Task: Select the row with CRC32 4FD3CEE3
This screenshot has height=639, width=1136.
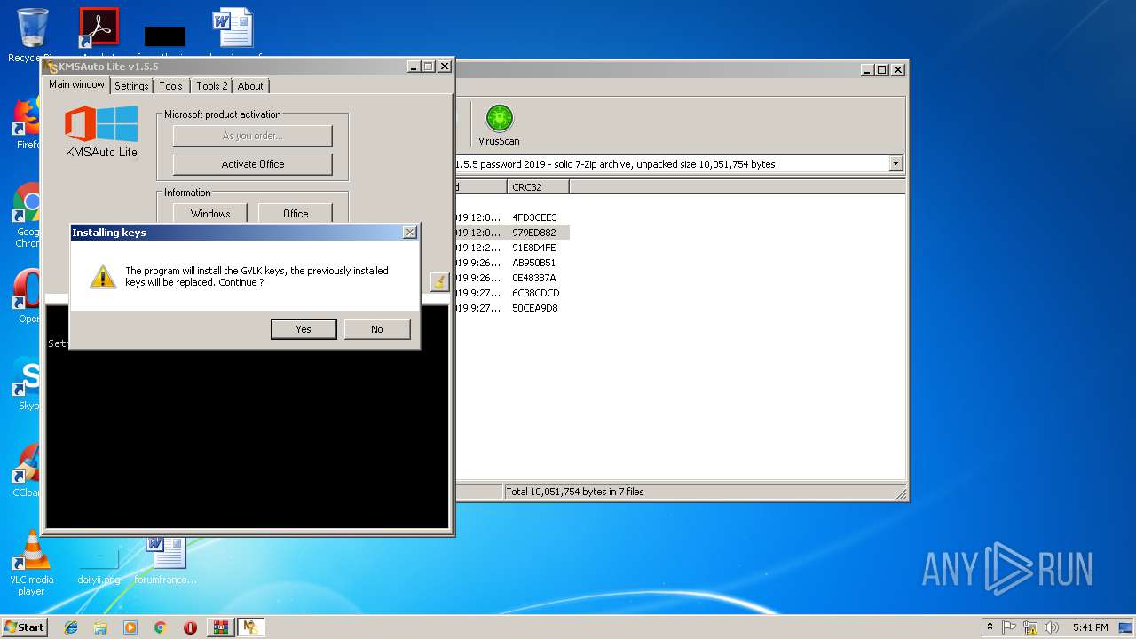Action: [534, 217]
